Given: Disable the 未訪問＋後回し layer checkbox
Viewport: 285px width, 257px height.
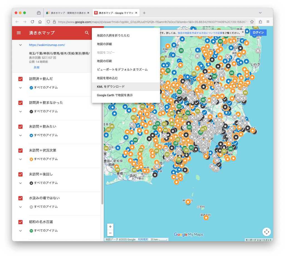Looking at the screenshot, I should point(21,174).
